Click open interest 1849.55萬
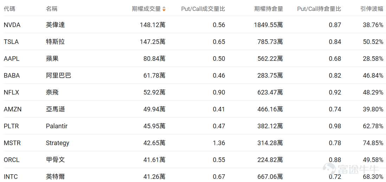The height and width of the screenshot is (182, 386). tap(268, 25)
